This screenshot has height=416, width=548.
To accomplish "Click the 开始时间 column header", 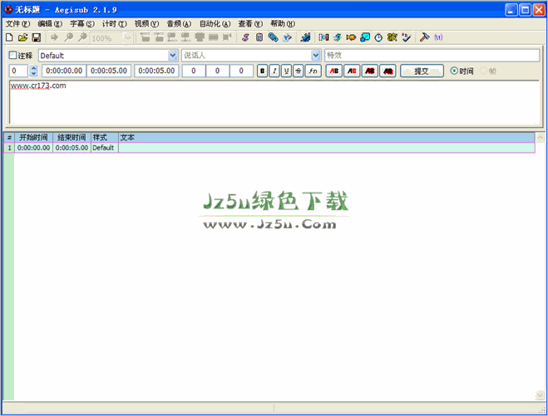I will coord(33,137).
